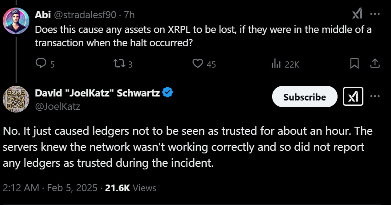
Task: Like Abi's post with the heart icon
Action: 198,64
